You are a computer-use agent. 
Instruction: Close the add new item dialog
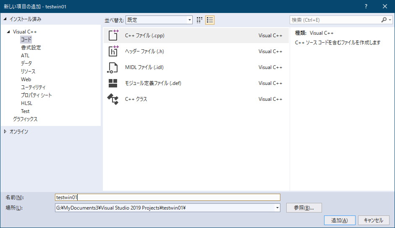[385, 7]
